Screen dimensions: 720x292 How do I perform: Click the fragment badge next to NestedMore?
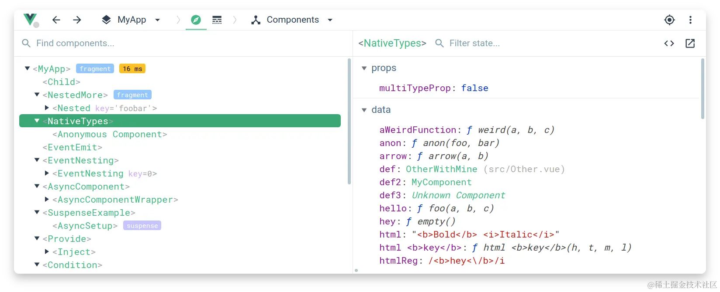pyautogui.click(x=132, y=95)
